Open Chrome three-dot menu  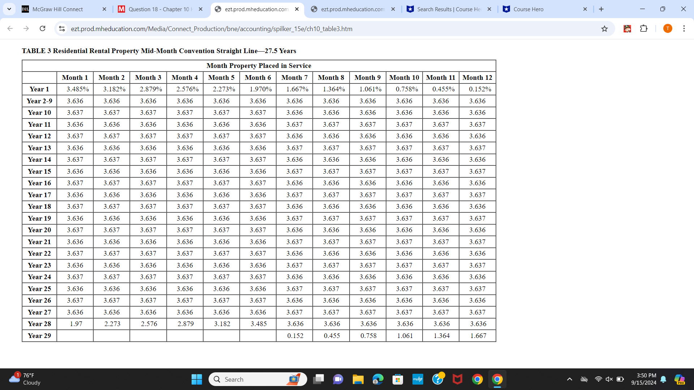click(x=684, y=29)
